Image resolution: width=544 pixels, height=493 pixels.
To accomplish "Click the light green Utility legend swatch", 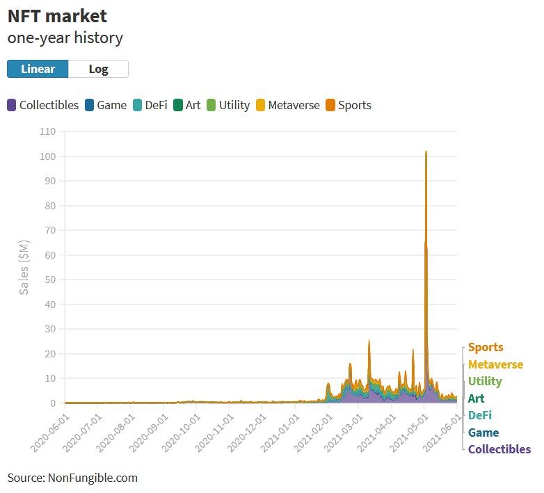I will pyautogui.click(x=211, y=106).
